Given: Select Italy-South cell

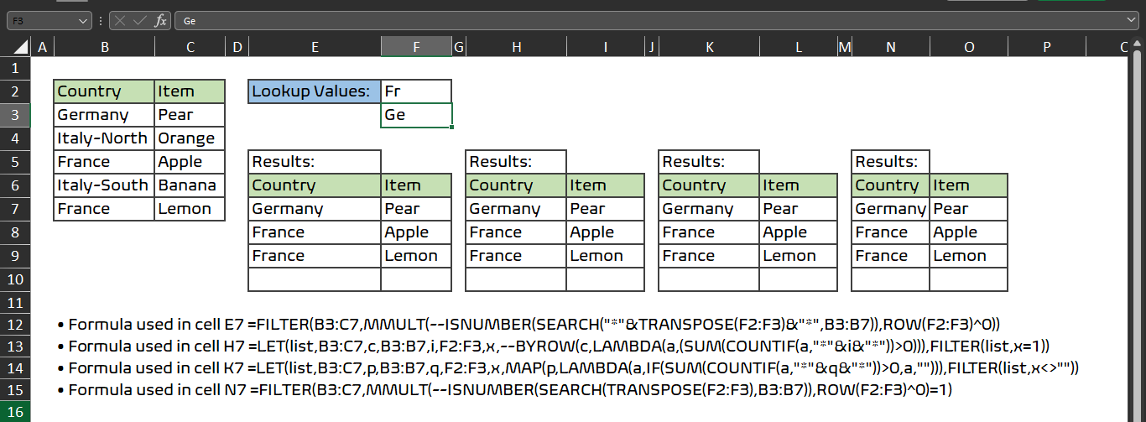Looking at the screenshot, I should [x=104, y=185].
